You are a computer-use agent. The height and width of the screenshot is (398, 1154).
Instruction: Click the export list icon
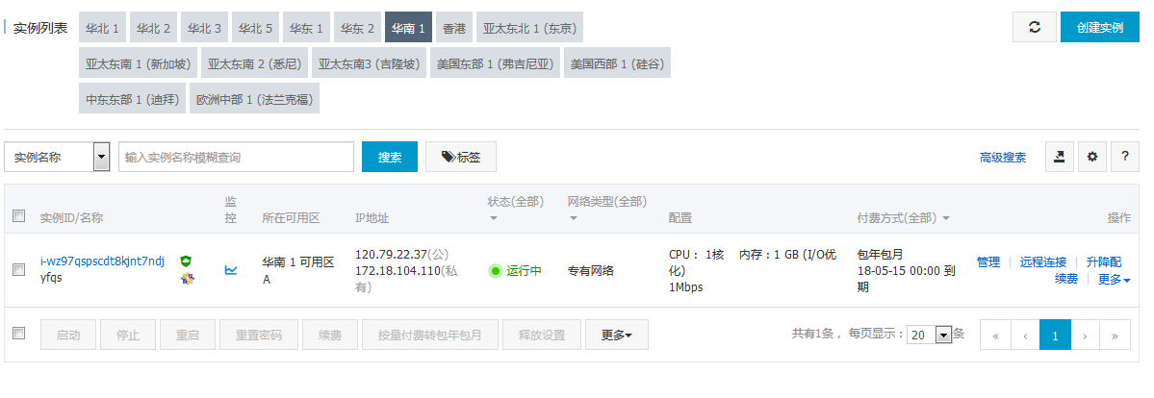coord(1060,157)
